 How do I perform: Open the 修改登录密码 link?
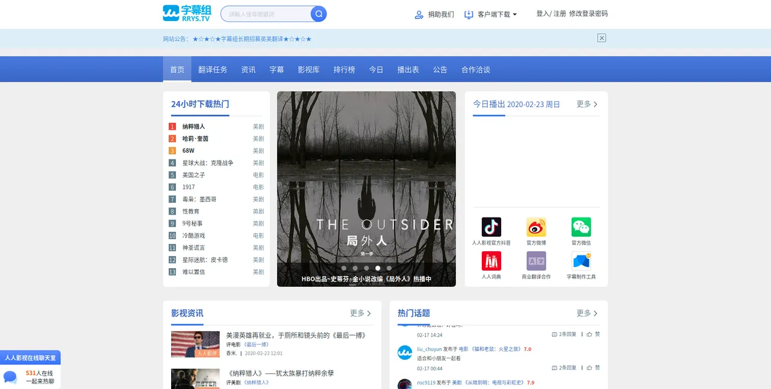(x=588, y=14)
